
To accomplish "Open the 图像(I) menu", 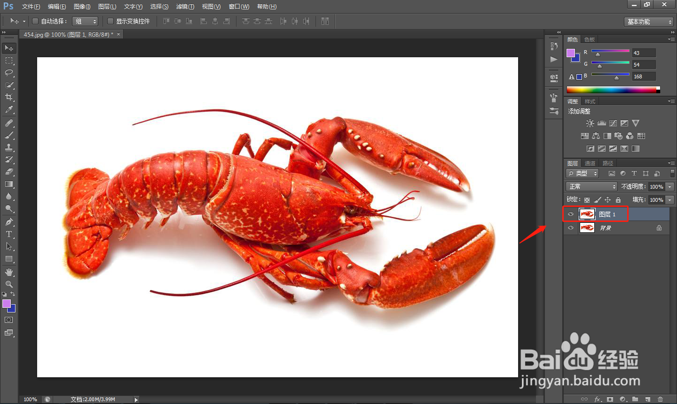I will [82, 7].
